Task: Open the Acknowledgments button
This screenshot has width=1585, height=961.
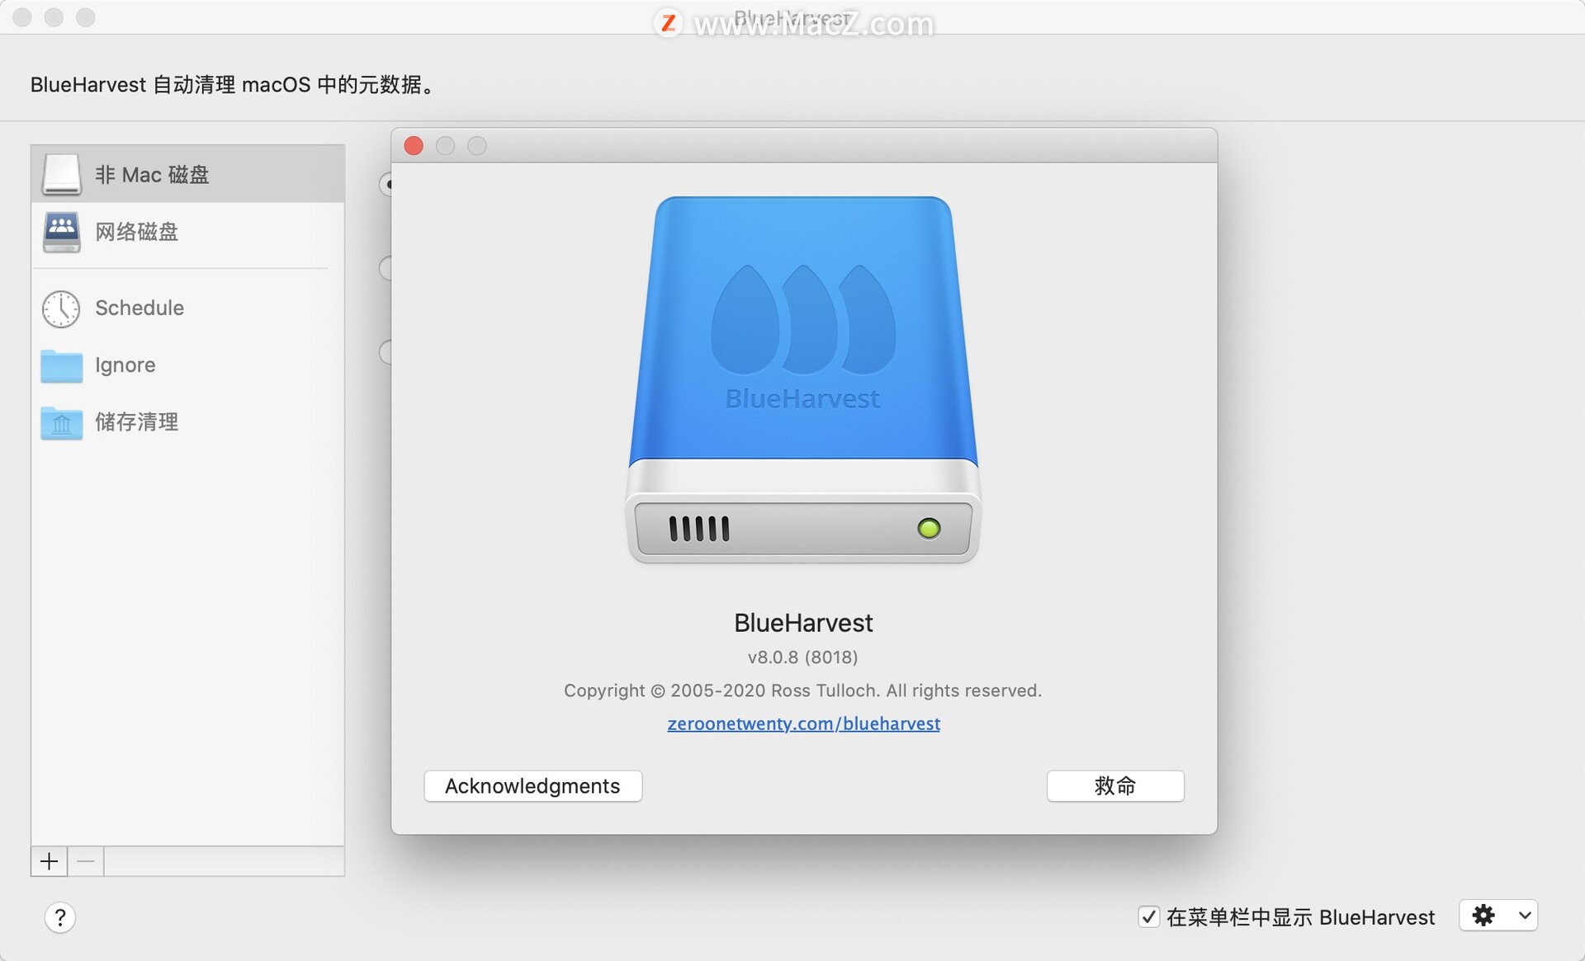Action: pyautogui.click(x=532, y=785)
